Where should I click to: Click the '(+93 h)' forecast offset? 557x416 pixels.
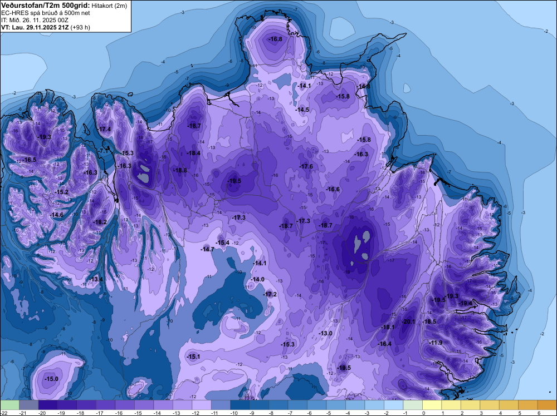[x=81, y=27]
